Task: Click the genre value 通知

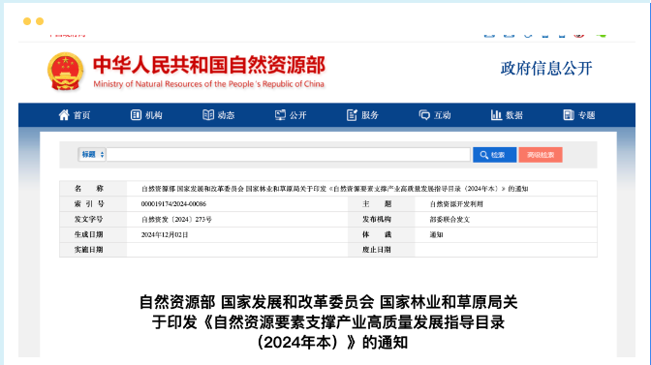Action: coord(436,234)
